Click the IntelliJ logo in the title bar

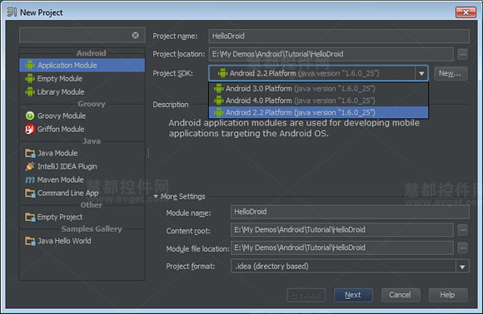pyautogui.click(x=12, y=12)
